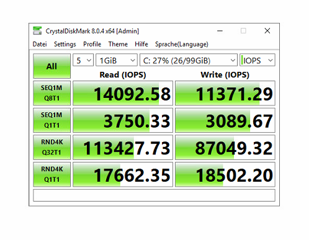Screen dimensions: 309x240
Task: Expand the test count dropdown showing 5
Action: pos(83,60)
